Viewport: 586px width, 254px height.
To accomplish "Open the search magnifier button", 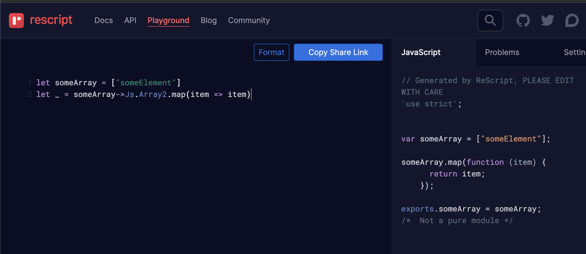I will pos(490,21).
